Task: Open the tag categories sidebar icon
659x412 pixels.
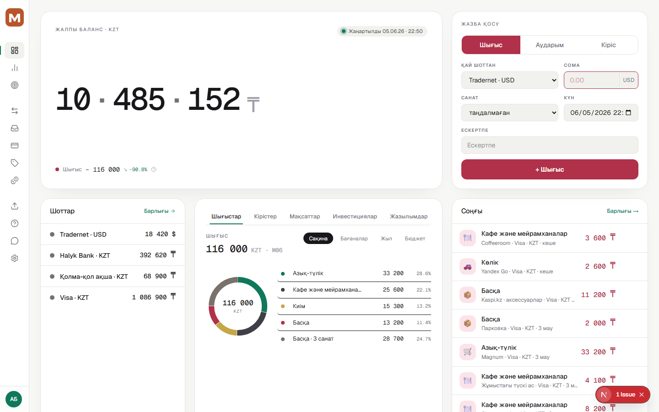Action: click(x=15, y=163)
